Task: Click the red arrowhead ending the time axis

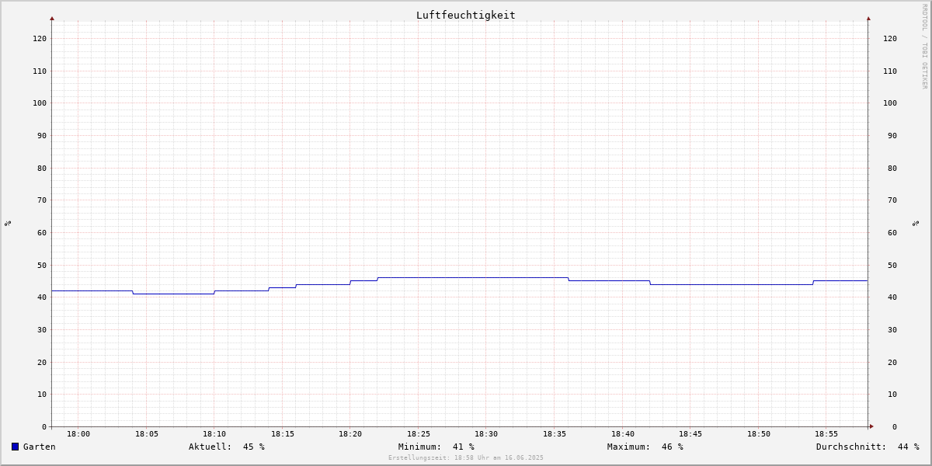Action: click(871, 426)
